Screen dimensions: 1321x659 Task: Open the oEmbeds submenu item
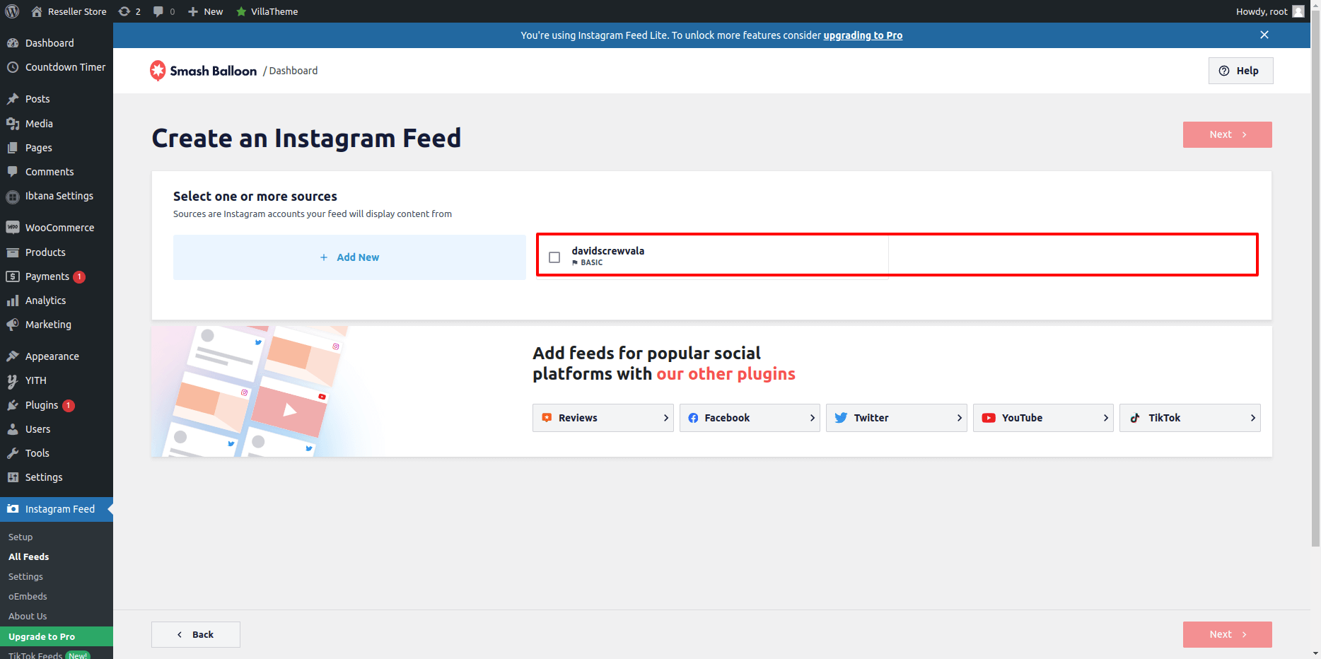(28, 597)
